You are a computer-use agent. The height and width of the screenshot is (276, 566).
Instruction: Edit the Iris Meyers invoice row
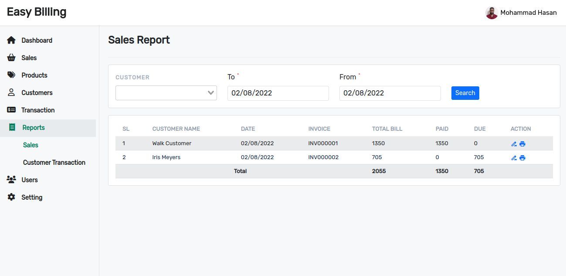[x=514, y=158]
